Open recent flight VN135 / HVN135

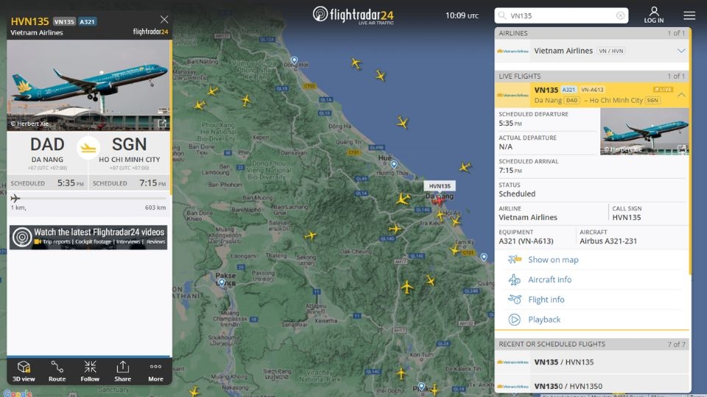click(x=591, y=362)
